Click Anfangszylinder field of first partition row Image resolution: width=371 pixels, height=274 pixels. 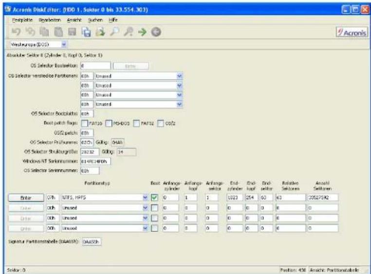[x=170, y=198]
